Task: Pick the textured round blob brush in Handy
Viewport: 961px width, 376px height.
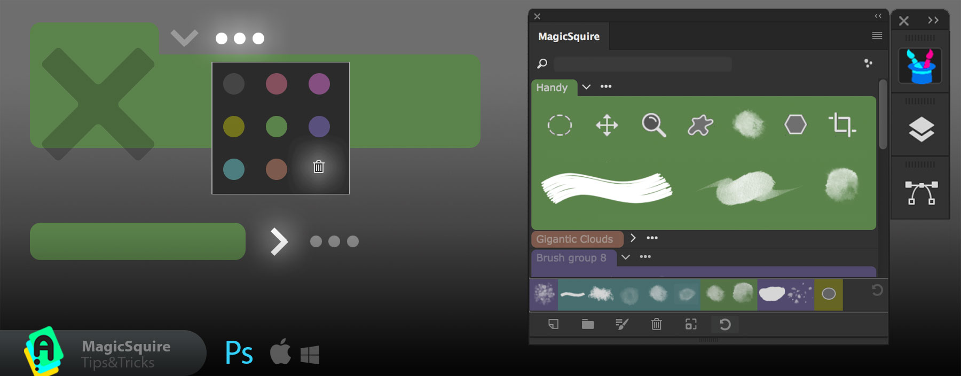Action: pos(842,185)
